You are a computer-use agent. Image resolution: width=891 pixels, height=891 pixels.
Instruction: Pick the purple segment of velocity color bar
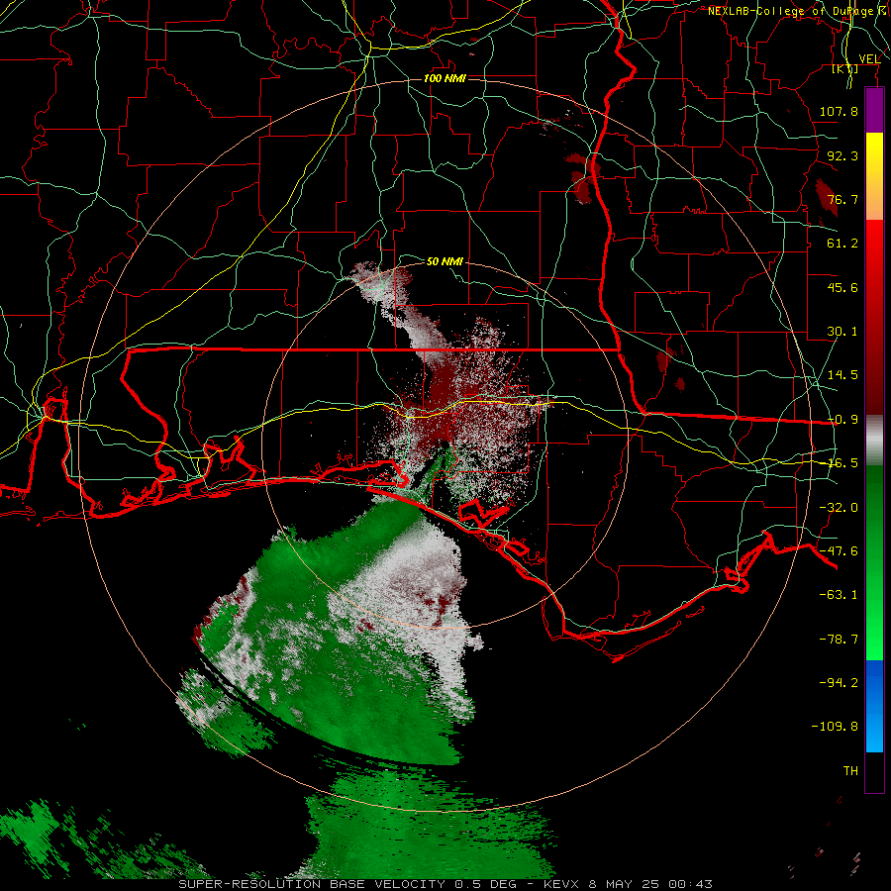[874, 110]
